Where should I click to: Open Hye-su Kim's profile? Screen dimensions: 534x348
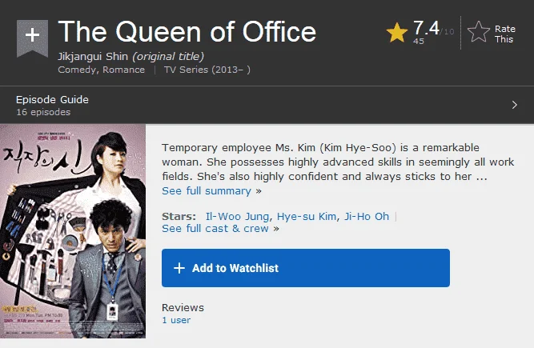point(306,216)
